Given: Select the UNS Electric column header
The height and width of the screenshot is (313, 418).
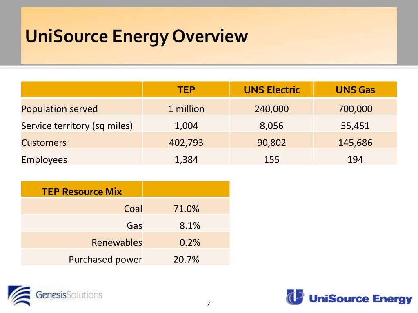Looking at the screenshot, I should coord(271,90).
